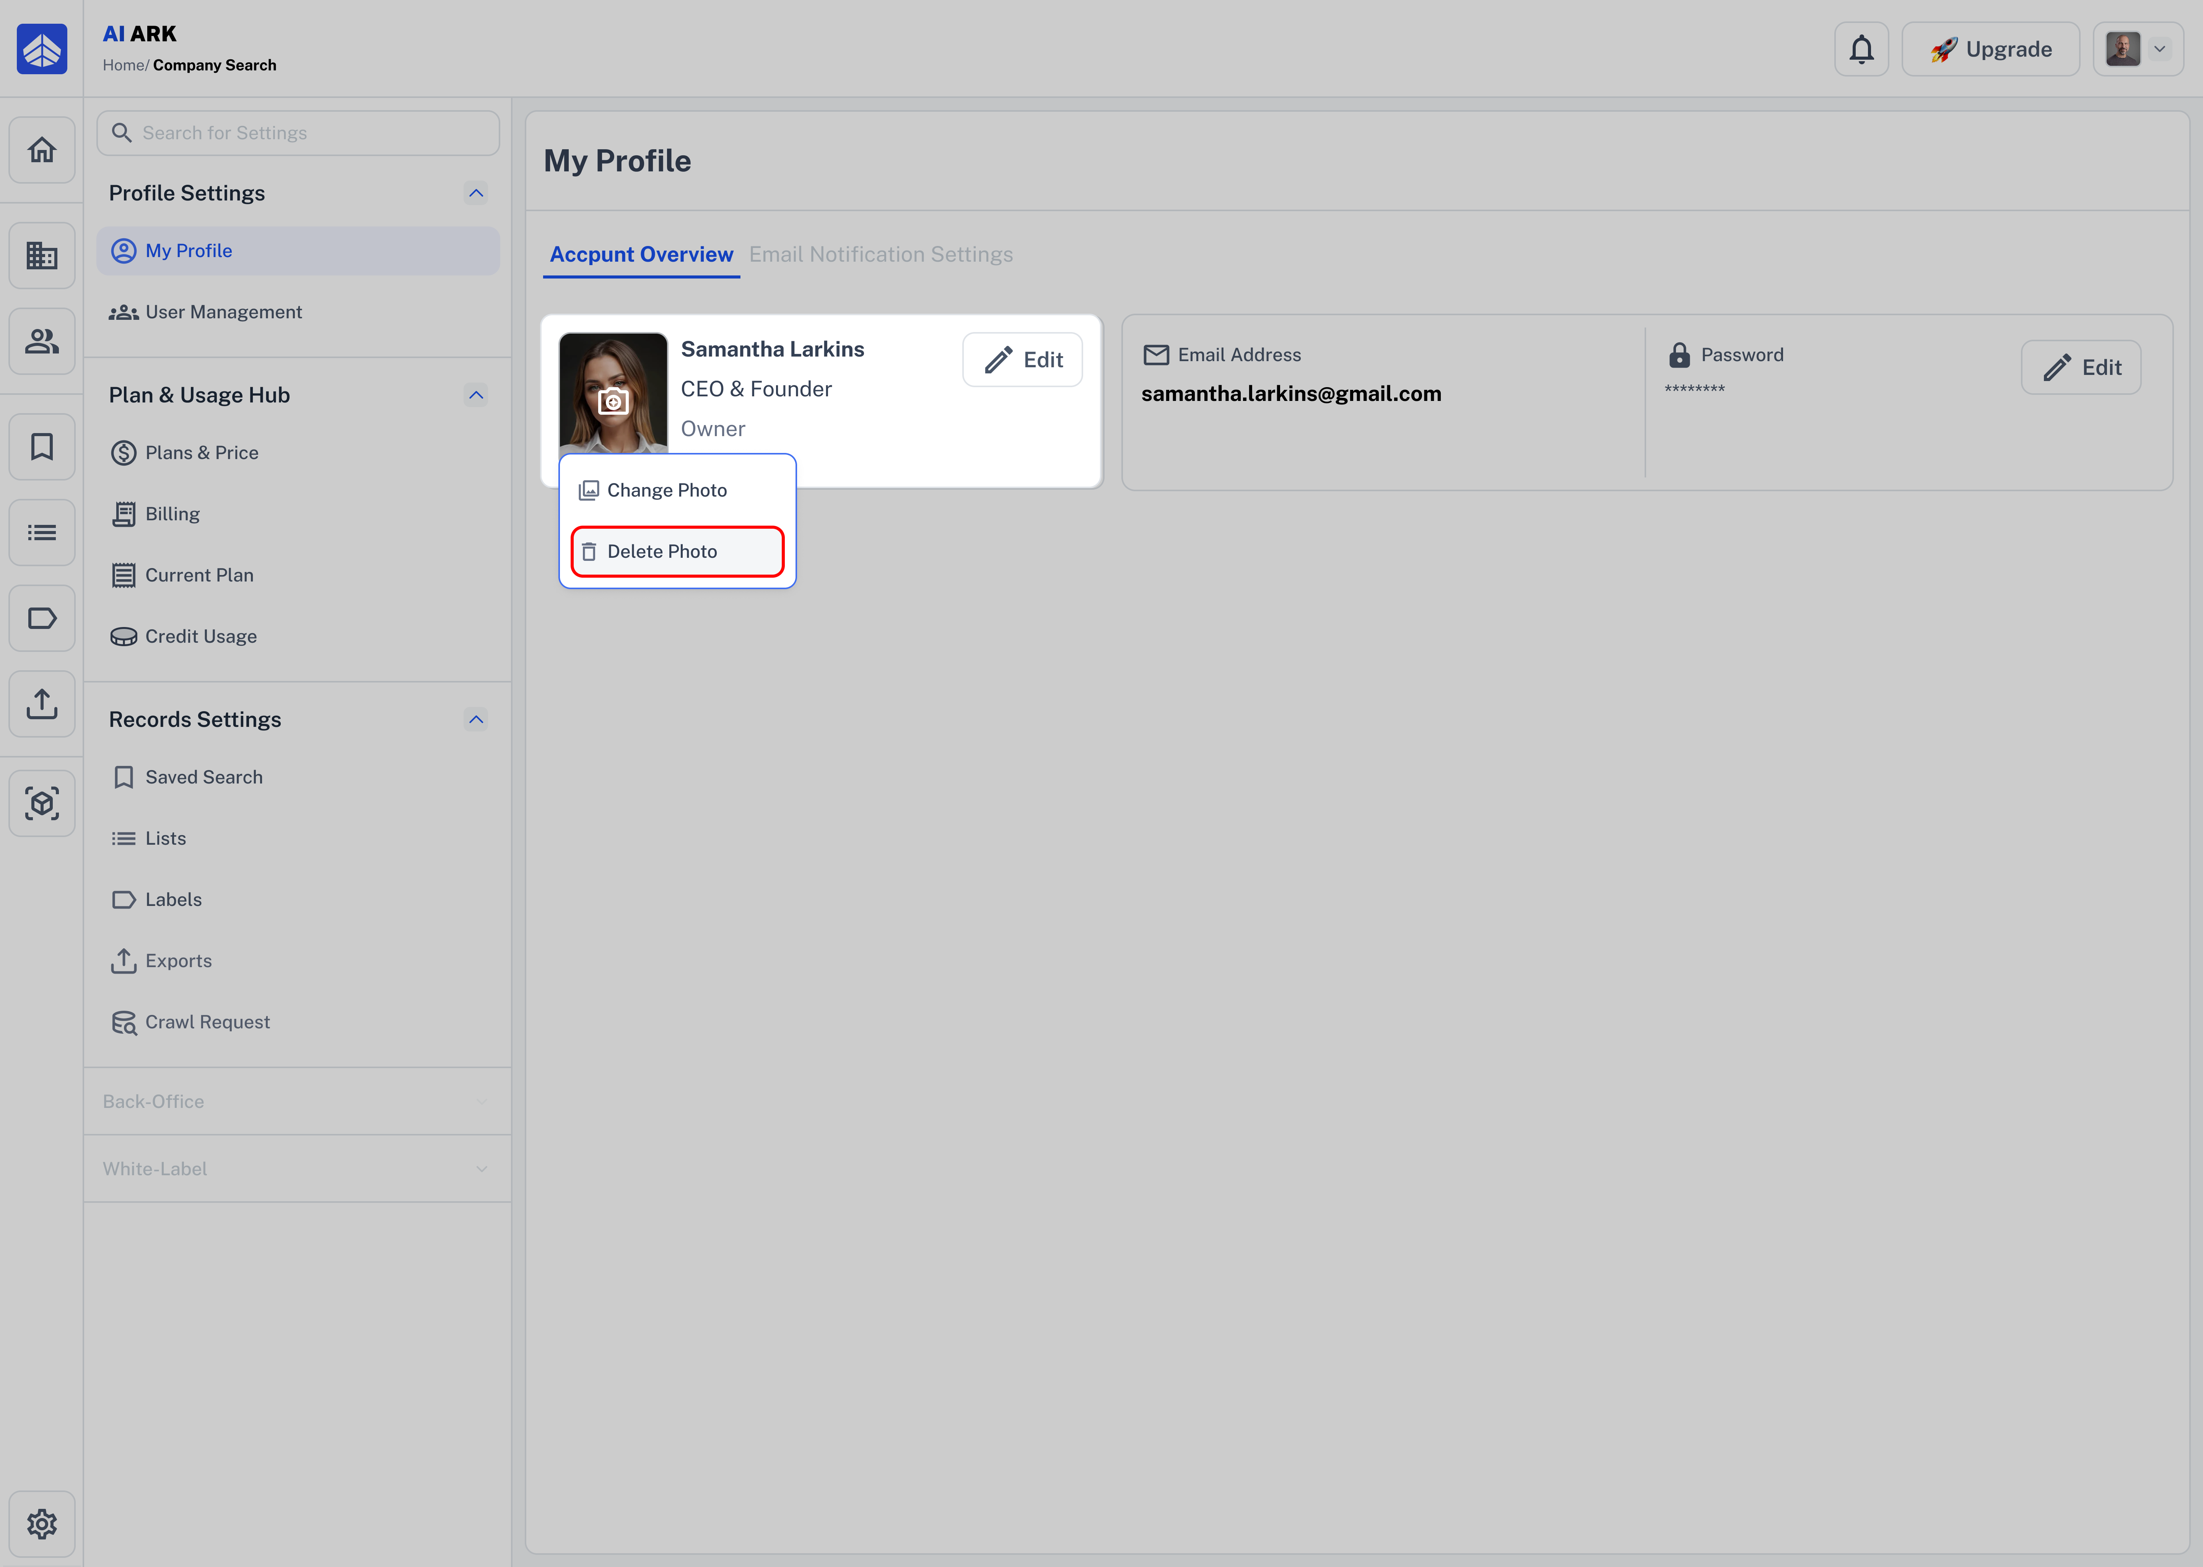
Task: Click the Samantha Larkins name
Action: 773,349
